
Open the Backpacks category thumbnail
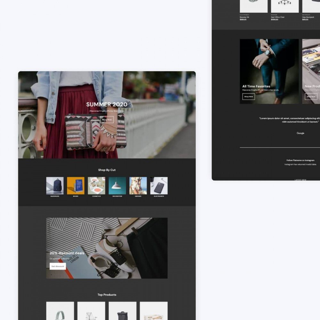pos(55,186)
